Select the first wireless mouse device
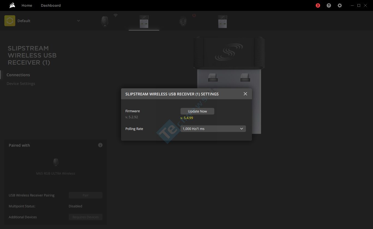The width and height of the screenshot is (373, 229). point(104,21)
